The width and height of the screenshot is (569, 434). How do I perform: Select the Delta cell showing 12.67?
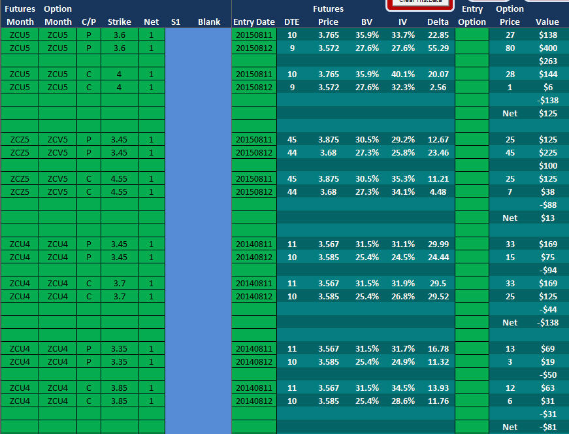click(x=438, y=139)
